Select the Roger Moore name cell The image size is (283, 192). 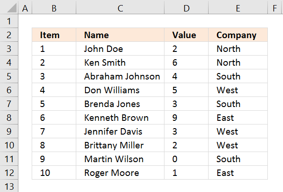point(120,173)
